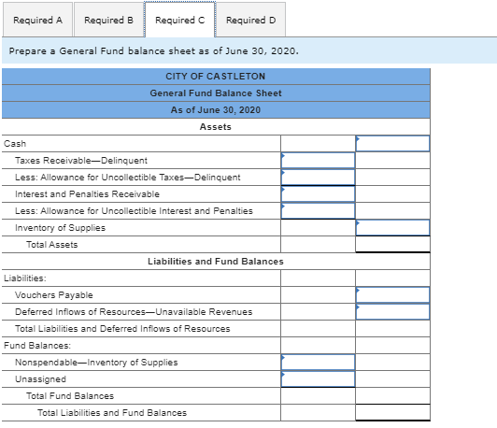497x428 pixels.
Task: Switch to the Required A tab
Action: click(x=37, y=20)
